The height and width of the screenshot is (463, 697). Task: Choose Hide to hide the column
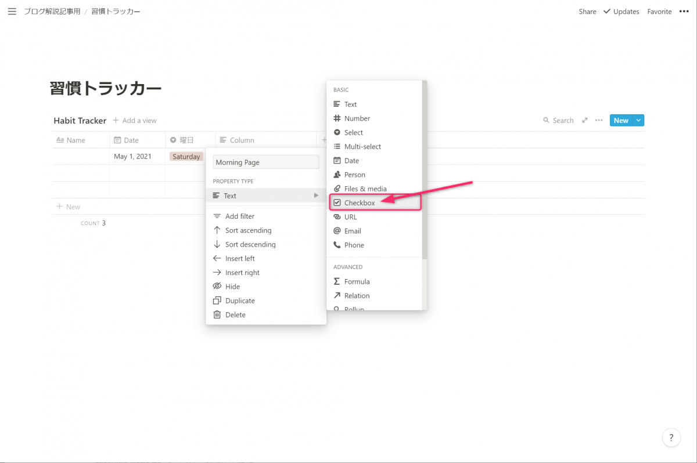click(232, 287)
